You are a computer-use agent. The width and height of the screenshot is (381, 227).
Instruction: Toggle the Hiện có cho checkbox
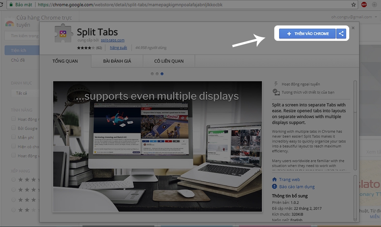click(13, 146)
